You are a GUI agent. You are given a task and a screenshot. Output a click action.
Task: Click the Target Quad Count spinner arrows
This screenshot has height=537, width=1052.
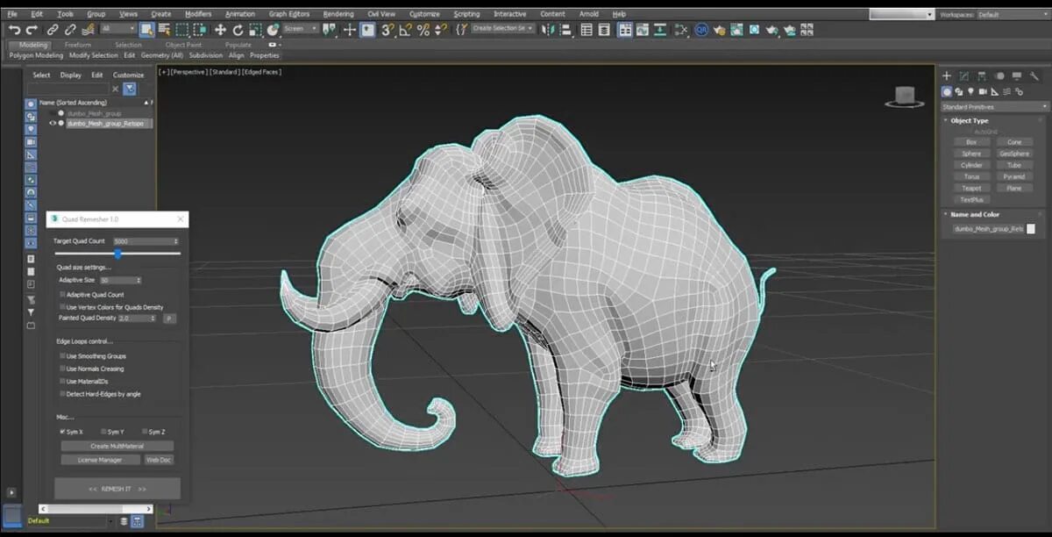pyautogui.click(x=176, y=241)
